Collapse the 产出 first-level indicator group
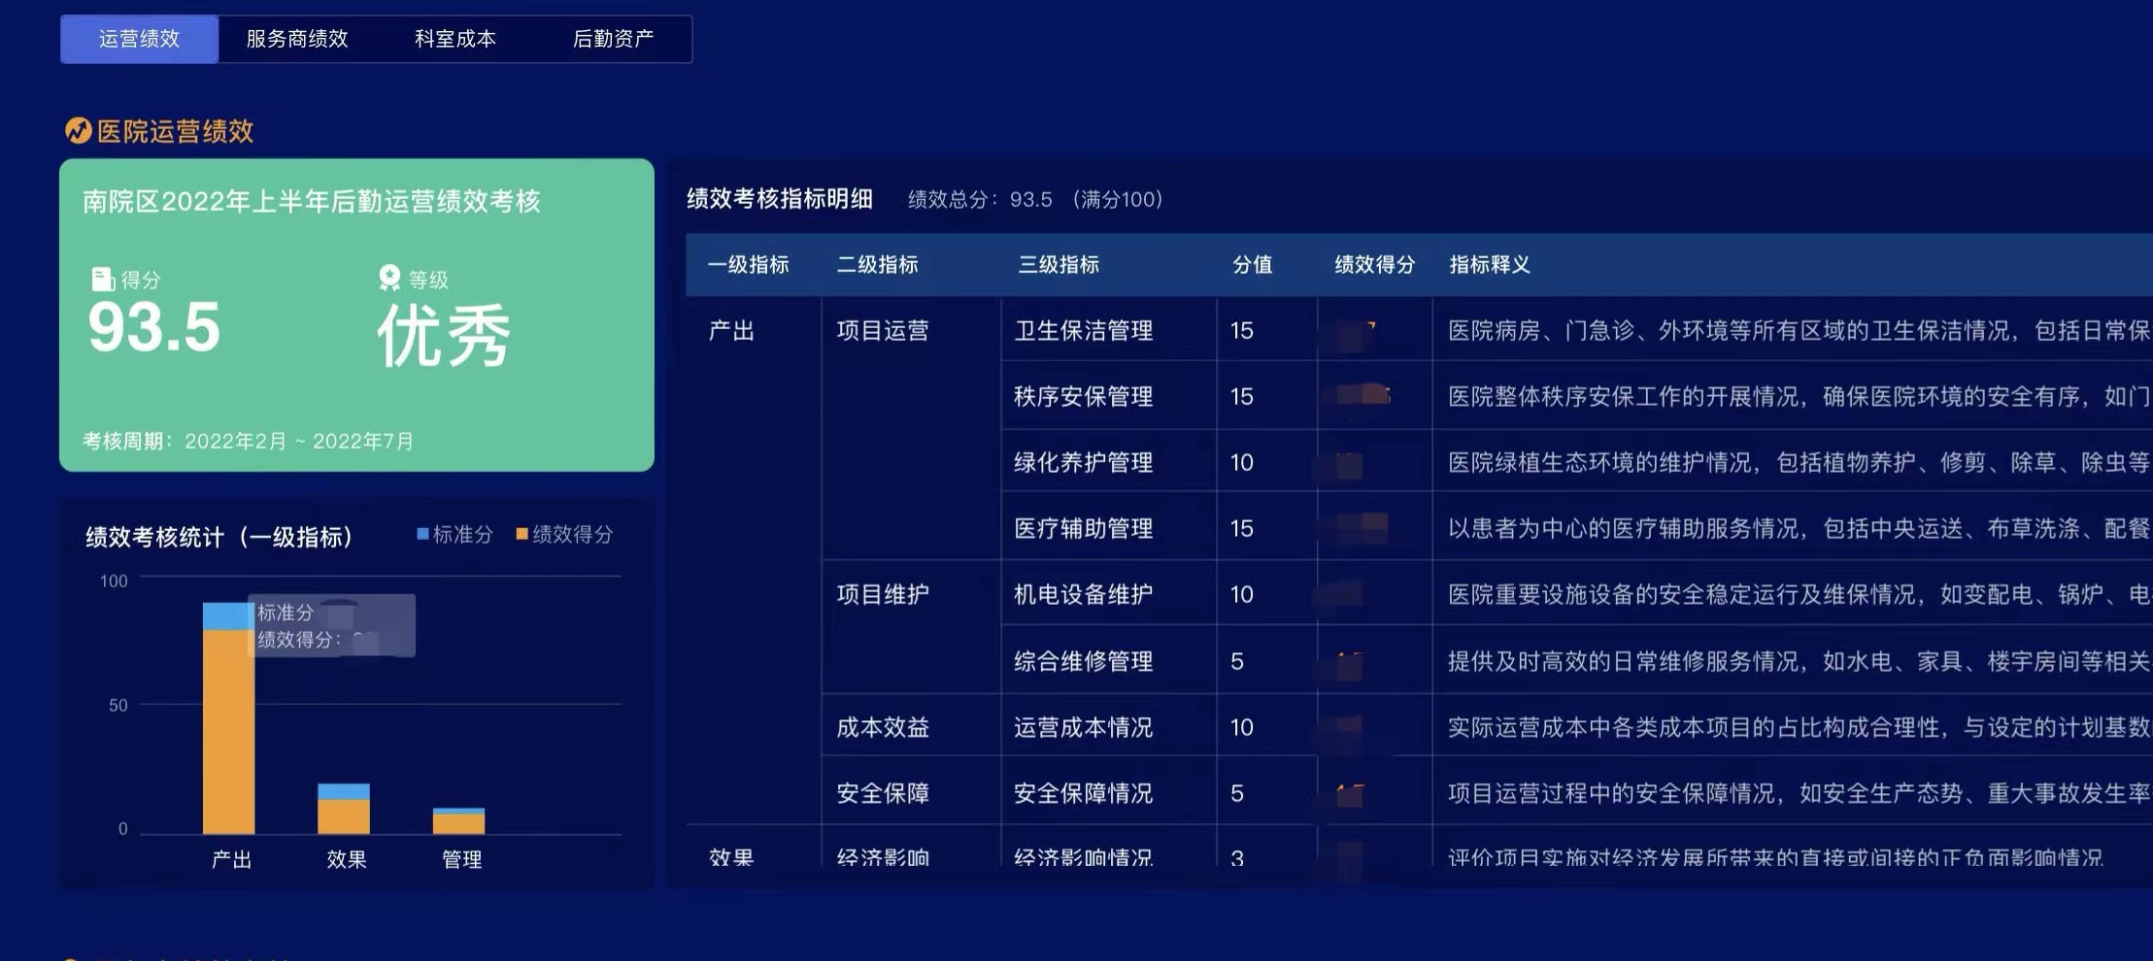This screenshot has width=2153, height=961. tap(728, 331)
